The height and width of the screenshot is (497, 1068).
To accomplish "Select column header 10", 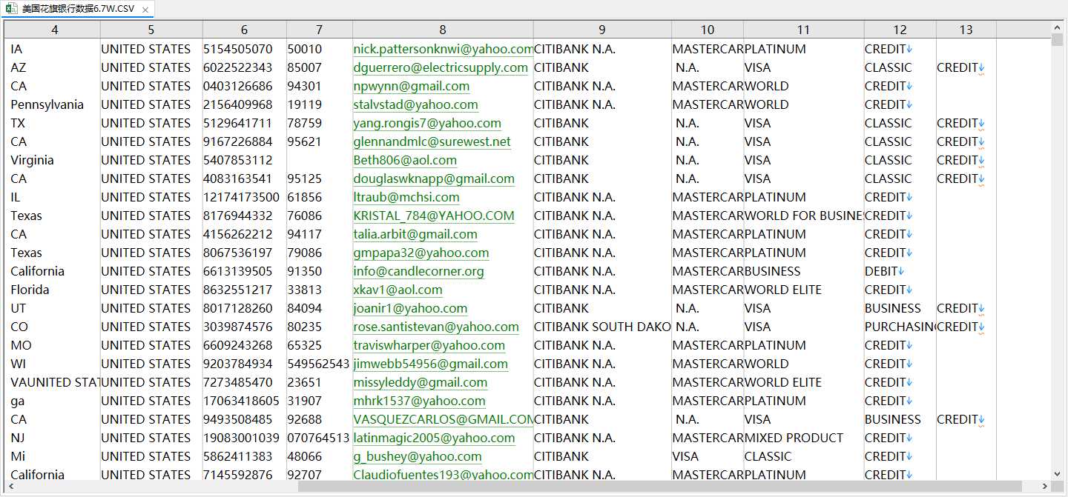I will (708, 30).
